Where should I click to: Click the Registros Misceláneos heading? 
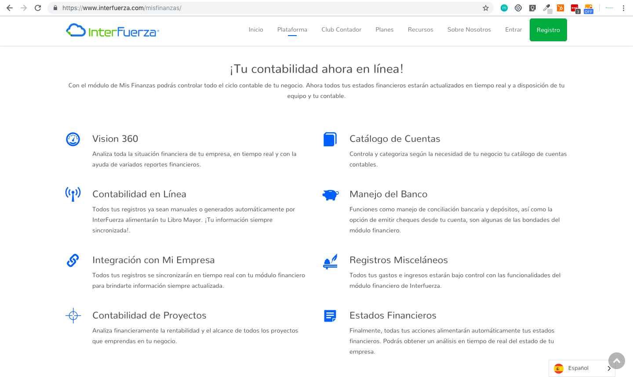point(399,260)
